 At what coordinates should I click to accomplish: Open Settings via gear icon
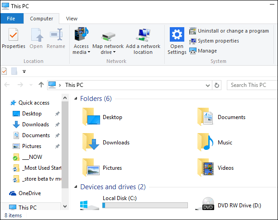(177, 34)
